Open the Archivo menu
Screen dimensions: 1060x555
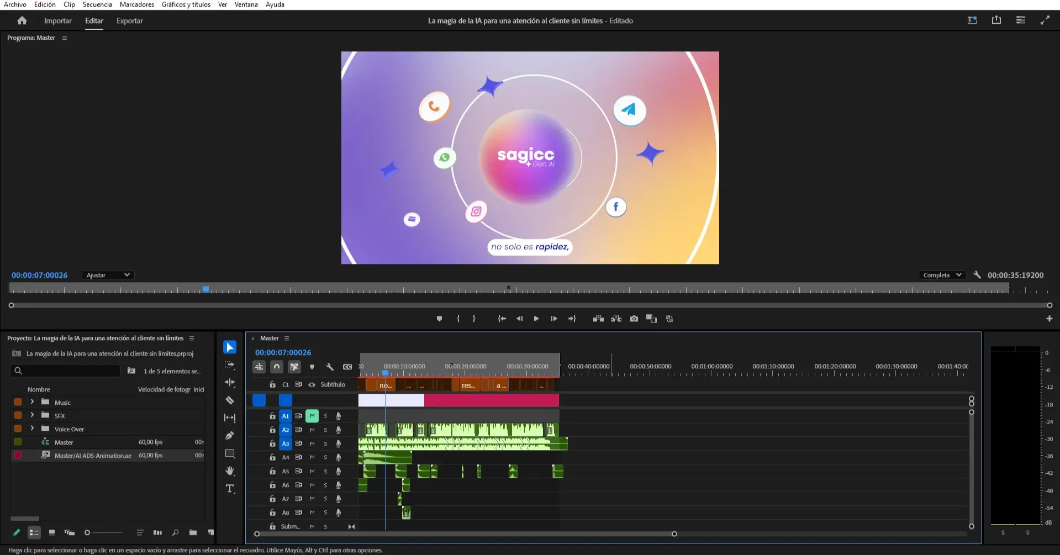point(15,4)
